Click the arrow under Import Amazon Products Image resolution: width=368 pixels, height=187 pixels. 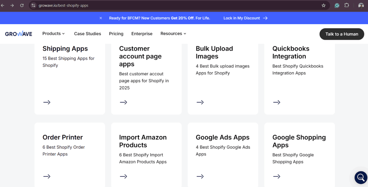(x=123, y=176)
